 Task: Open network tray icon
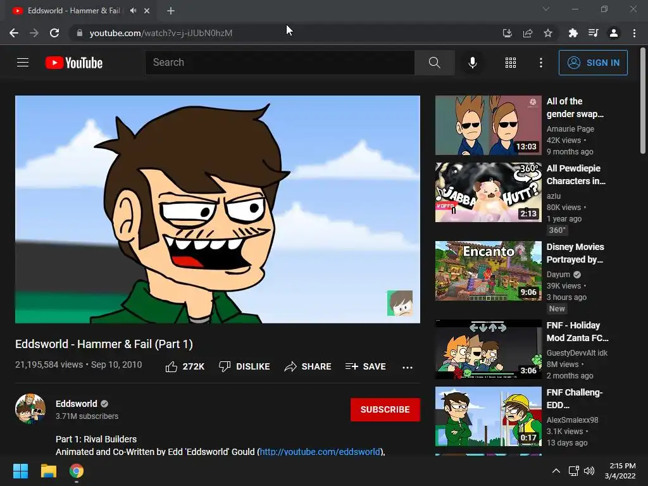click(x=573, y=471)
